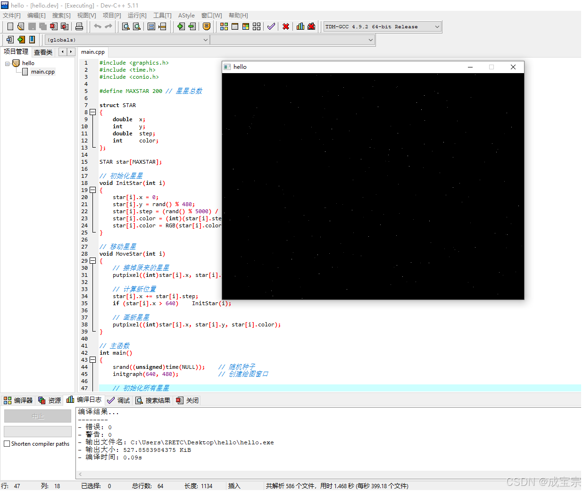The width and height of the screenshot is (583, 491).
Task: Click the Add file to project icon
Action: [x=181, y=26]
